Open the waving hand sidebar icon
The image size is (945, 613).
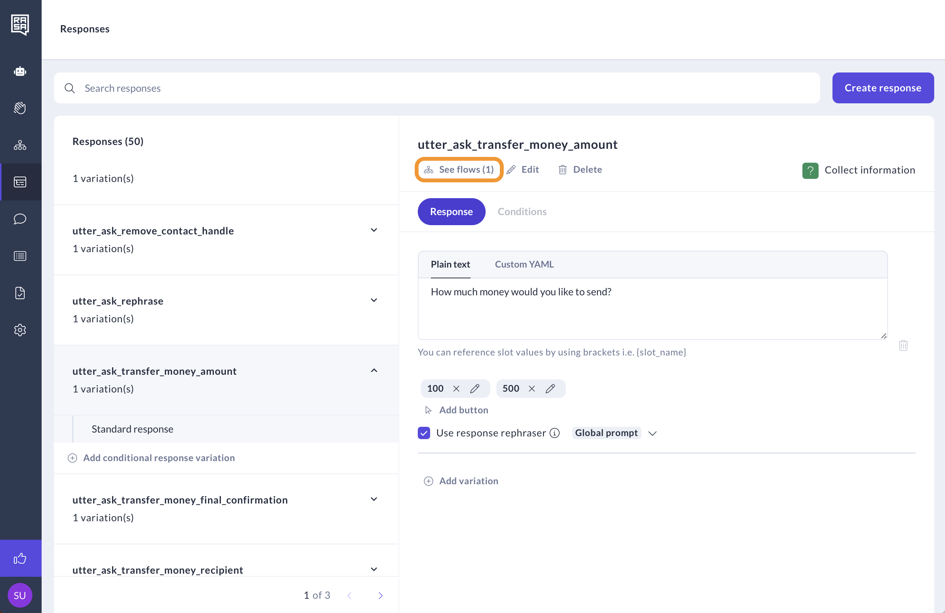tap(20, 108)
